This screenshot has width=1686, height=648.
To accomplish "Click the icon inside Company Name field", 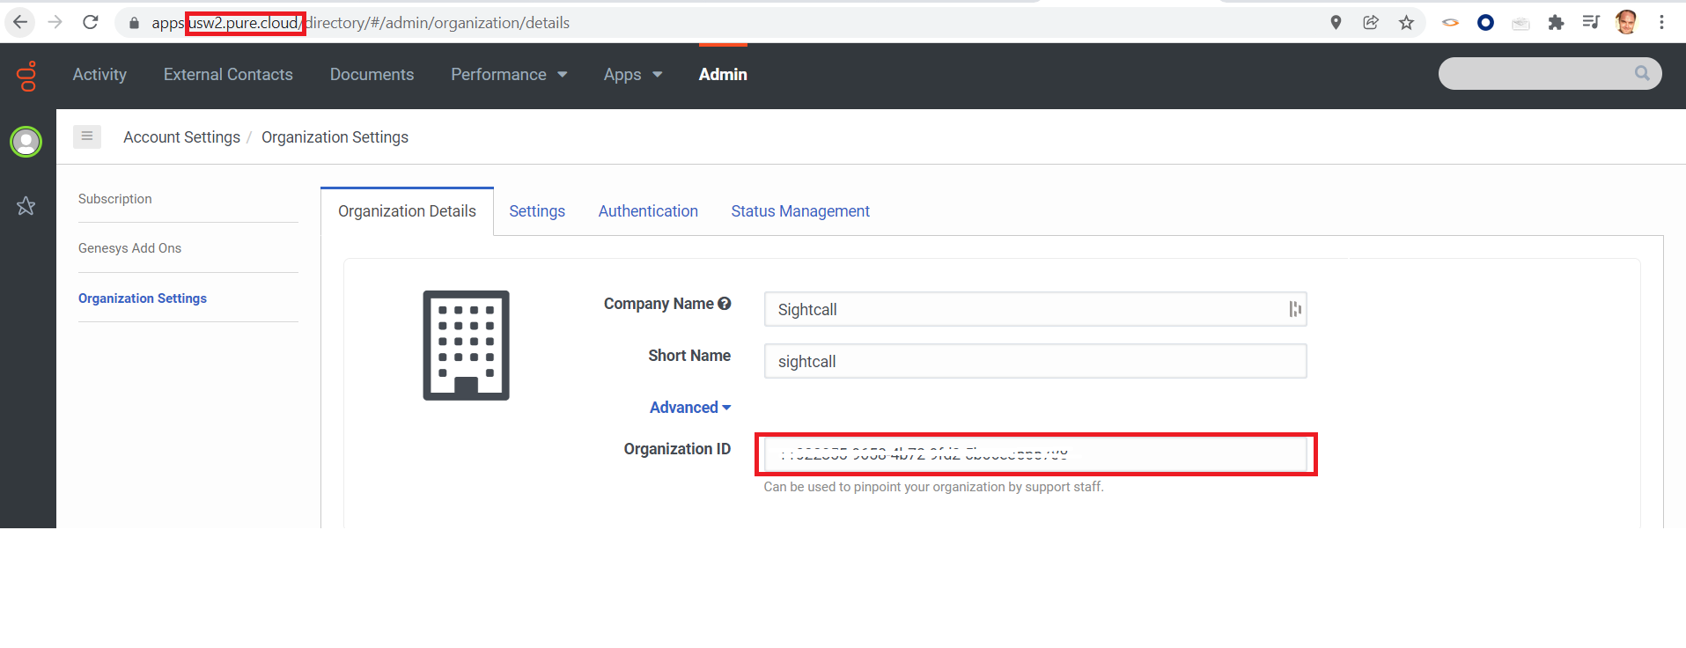I will 1294,309.
